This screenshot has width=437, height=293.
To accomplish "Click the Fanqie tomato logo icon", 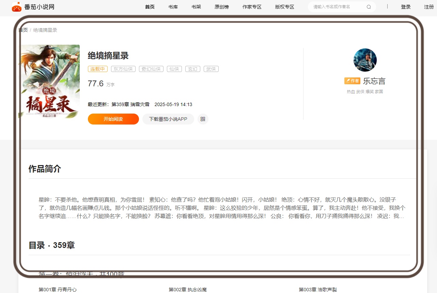I will 17,7.
